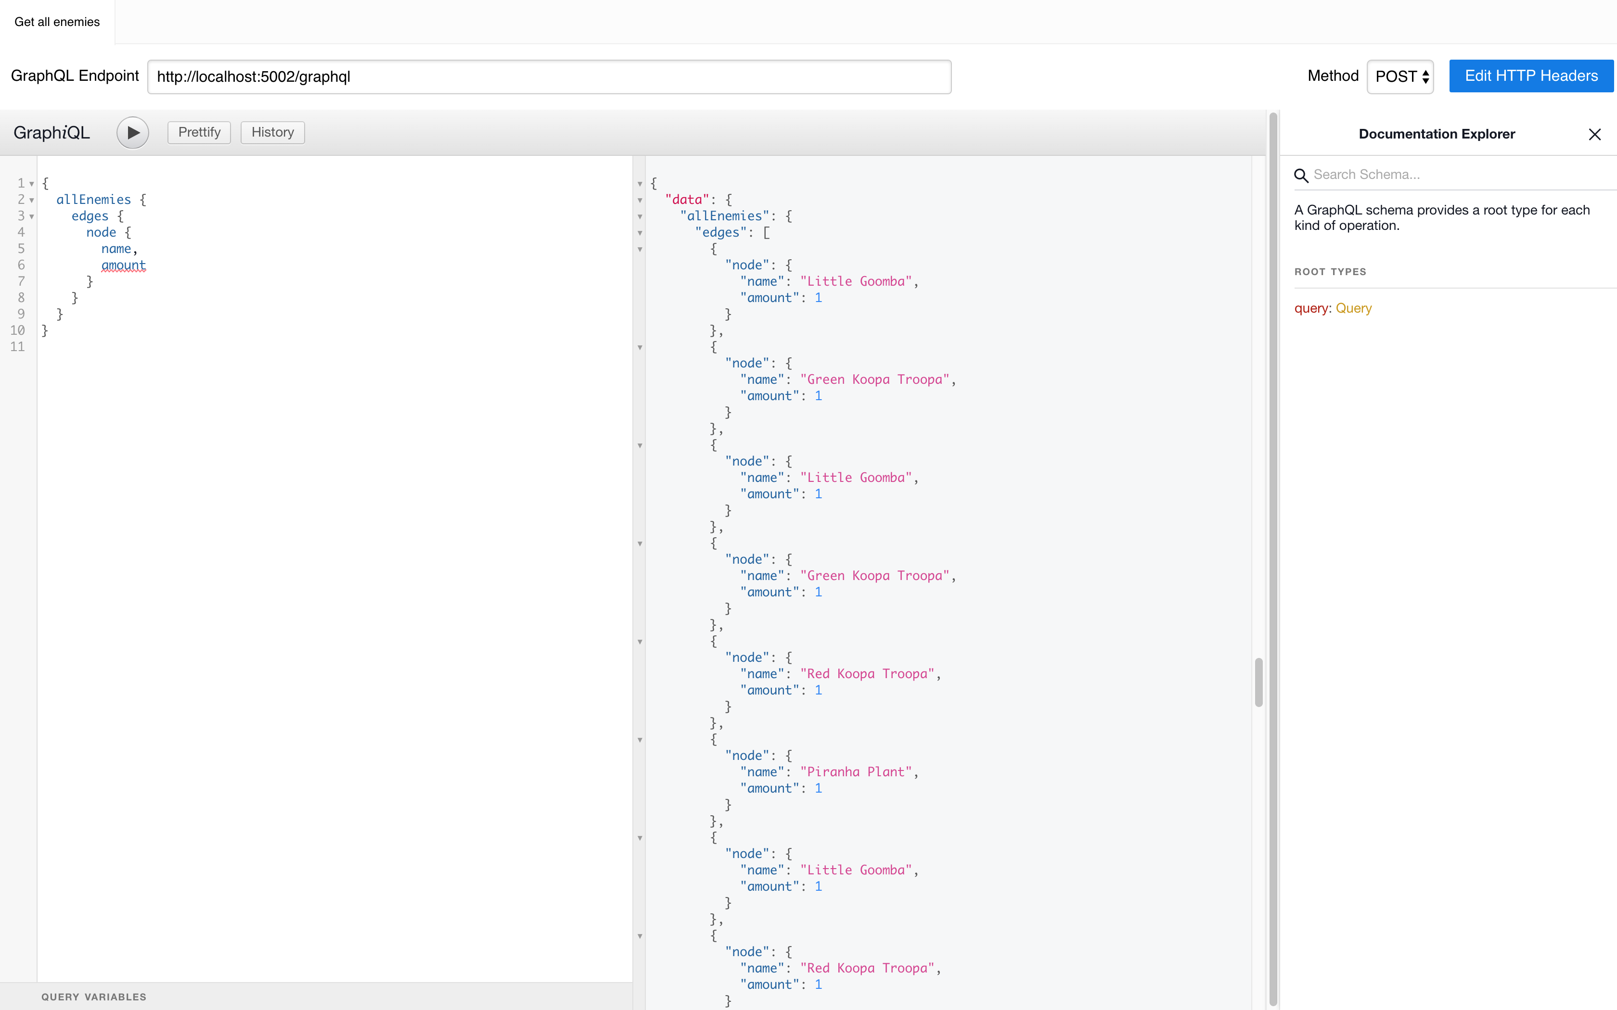The width and height of the screenshot is (1617, 1010).
Task: Fold the "edges" array in response pane
Action: (x=640, y=233)
